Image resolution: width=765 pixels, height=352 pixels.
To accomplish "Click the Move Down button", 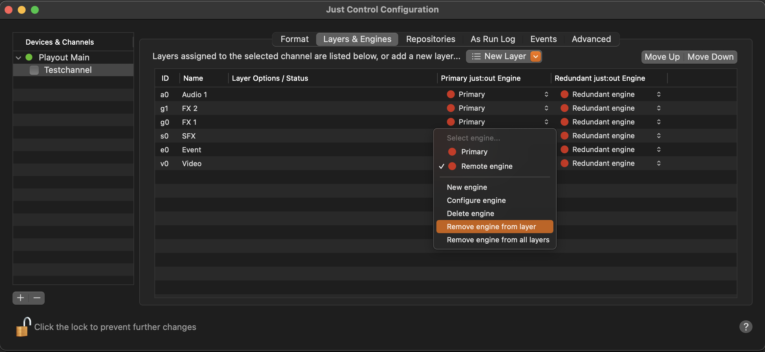I will coord(710,57).
